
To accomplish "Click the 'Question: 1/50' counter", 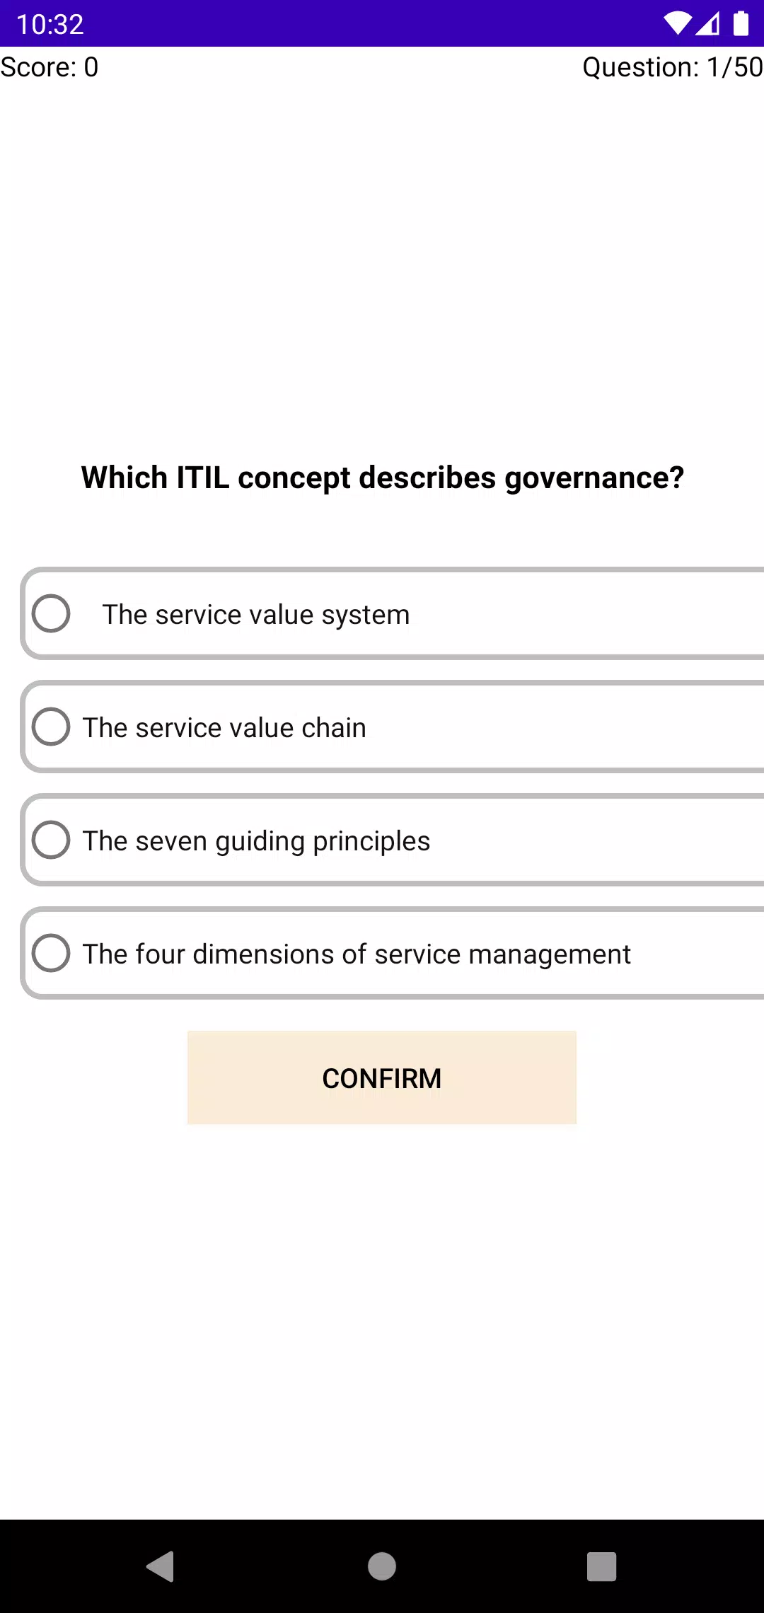I will [x=671, y=67].
